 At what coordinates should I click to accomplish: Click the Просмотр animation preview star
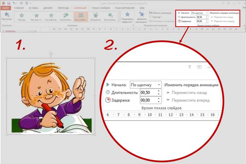[7, 14]
